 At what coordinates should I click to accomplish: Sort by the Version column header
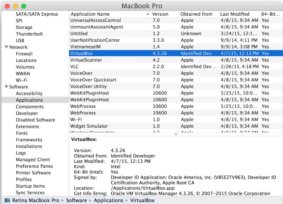[x=160, y=14]
